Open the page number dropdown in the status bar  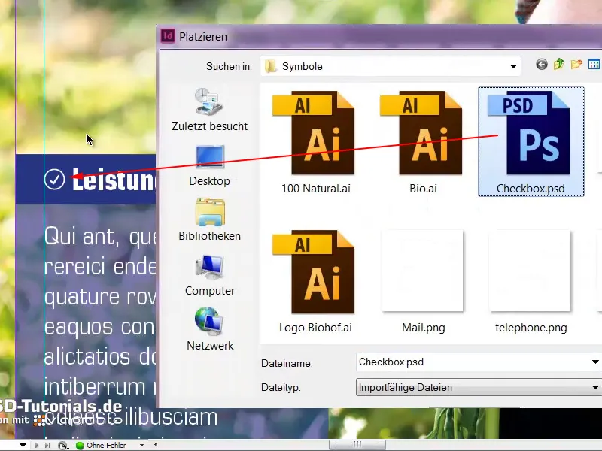coord(23,445)
